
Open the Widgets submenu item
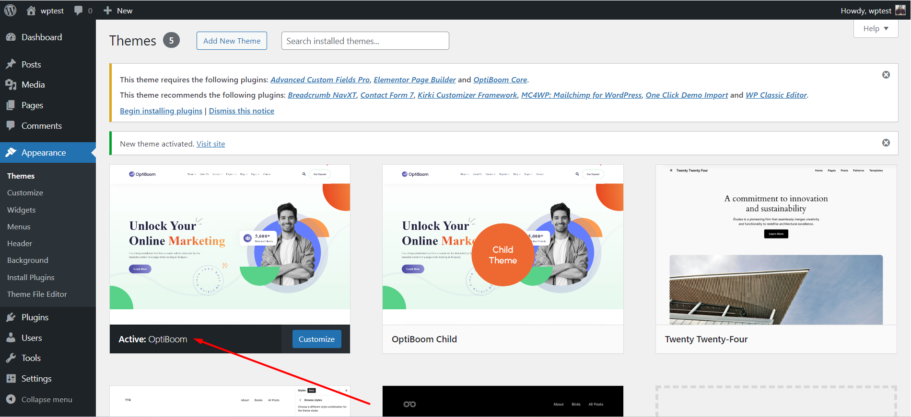pos(21,210)
